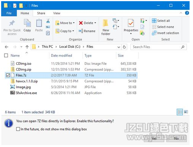Image resolution: width=193 pixels, height=147 pixels.
Task: Open recent locations dropdown arrow
Action: (21, 47)
